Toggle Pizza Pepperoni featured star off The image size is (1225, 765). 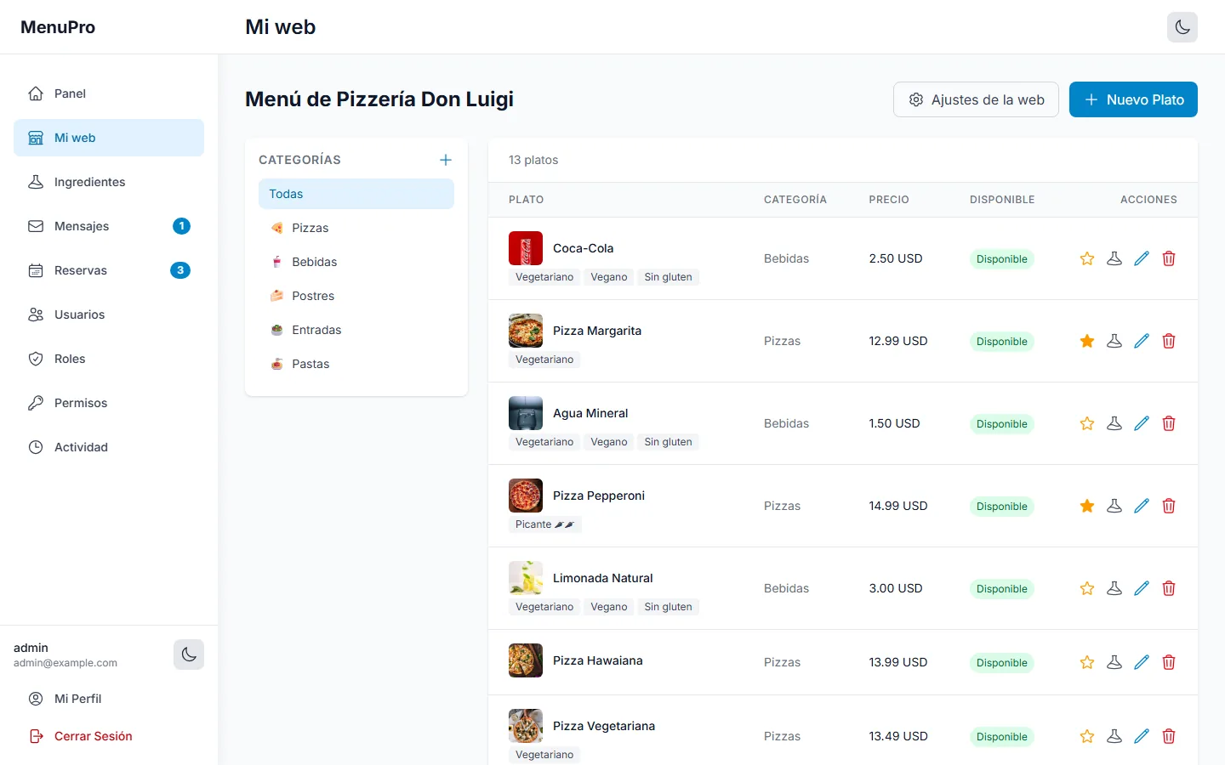tap(1087, 506)
